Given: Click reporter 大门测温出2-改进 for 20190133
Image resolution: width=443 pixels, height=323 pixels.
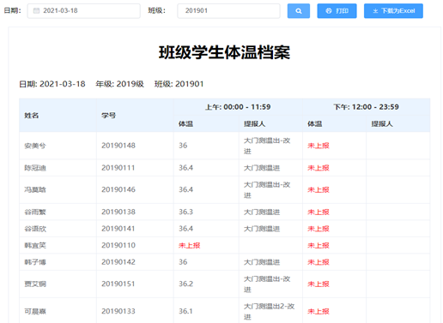Looking at the screenshot, I should [x=269, y=312].
